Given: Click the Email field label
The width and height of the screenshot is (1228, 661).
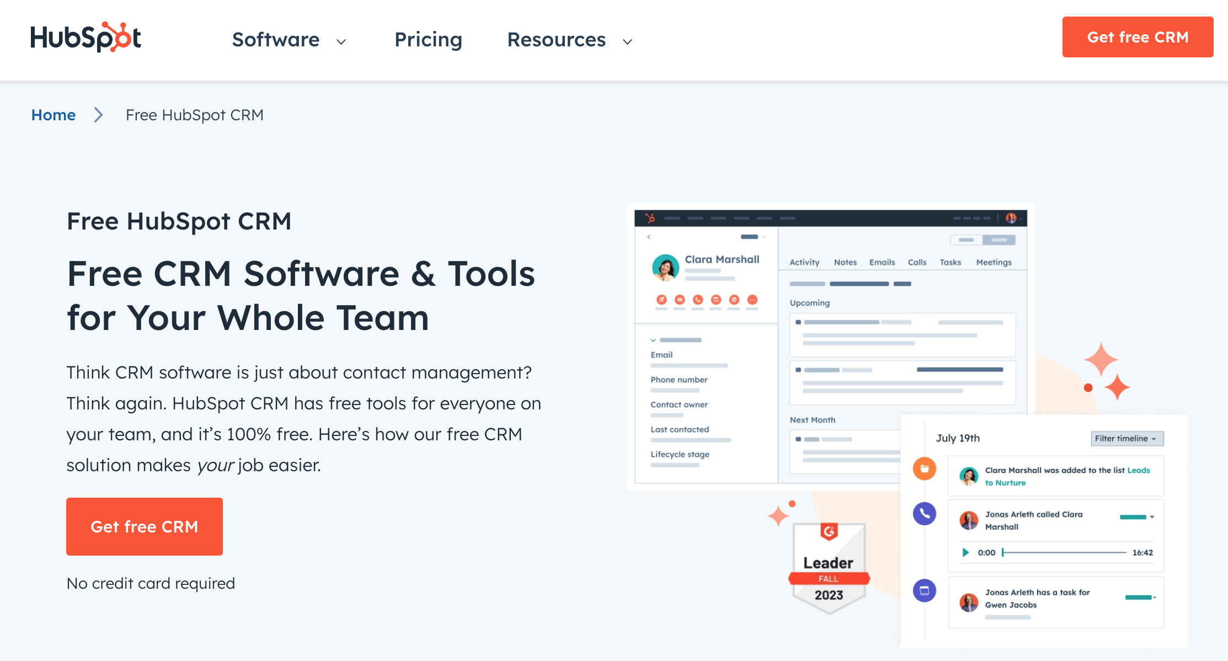Looking at the screenshot, I should pos(661,355).
